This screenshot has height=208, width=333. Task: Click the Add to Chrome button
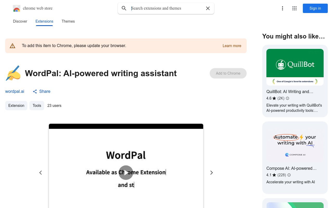click(228, 73)
